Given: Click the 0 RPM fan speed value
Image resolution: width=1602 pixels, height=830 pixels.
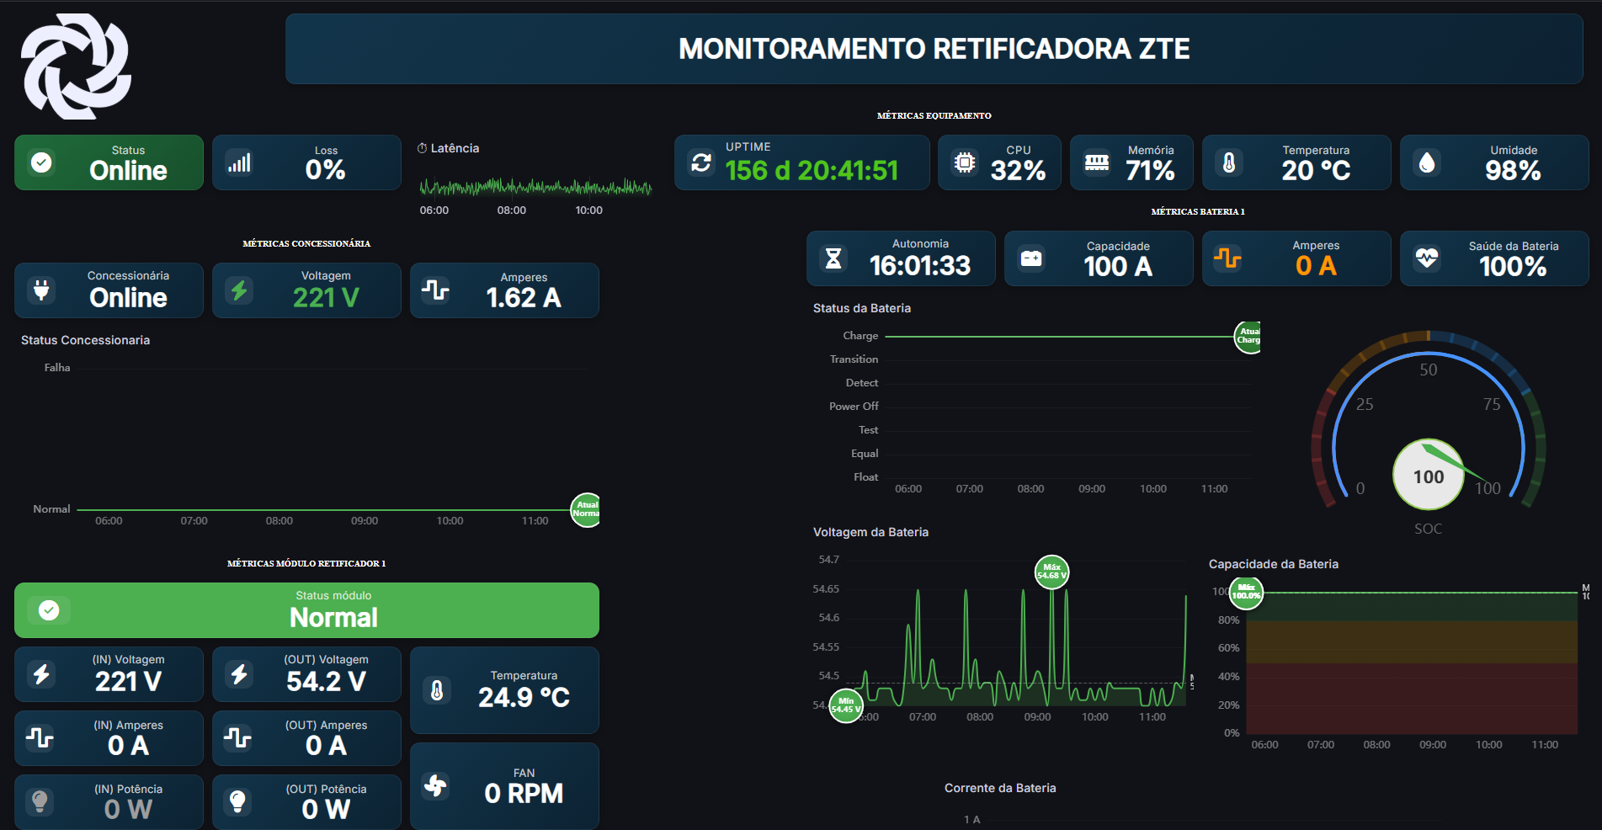Looking at the screenshot, I should click(x=524, y=794).
